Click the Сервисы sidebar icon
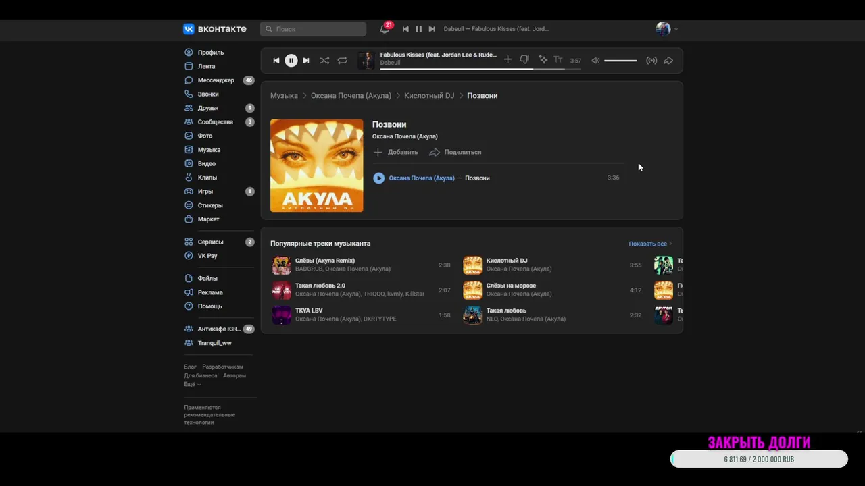This screenshot has width=865, height=486. (189, 242)
